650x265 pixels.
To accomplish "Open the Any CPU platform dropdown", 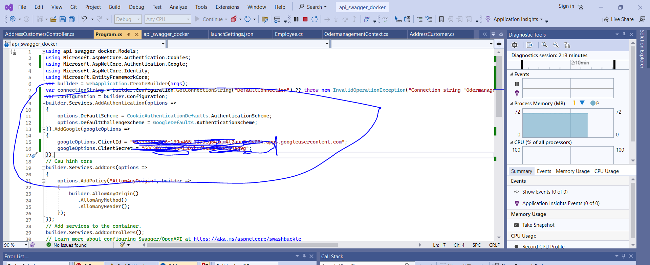I will pyautogui.click(x=188, y=19).
